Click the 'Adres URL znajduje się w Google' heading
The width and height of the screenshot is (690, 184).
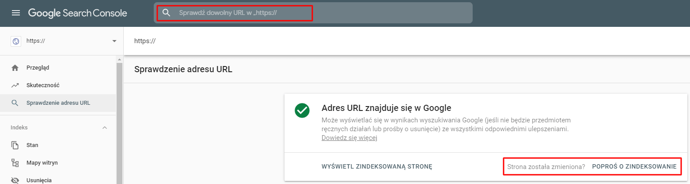pos(386,108)
